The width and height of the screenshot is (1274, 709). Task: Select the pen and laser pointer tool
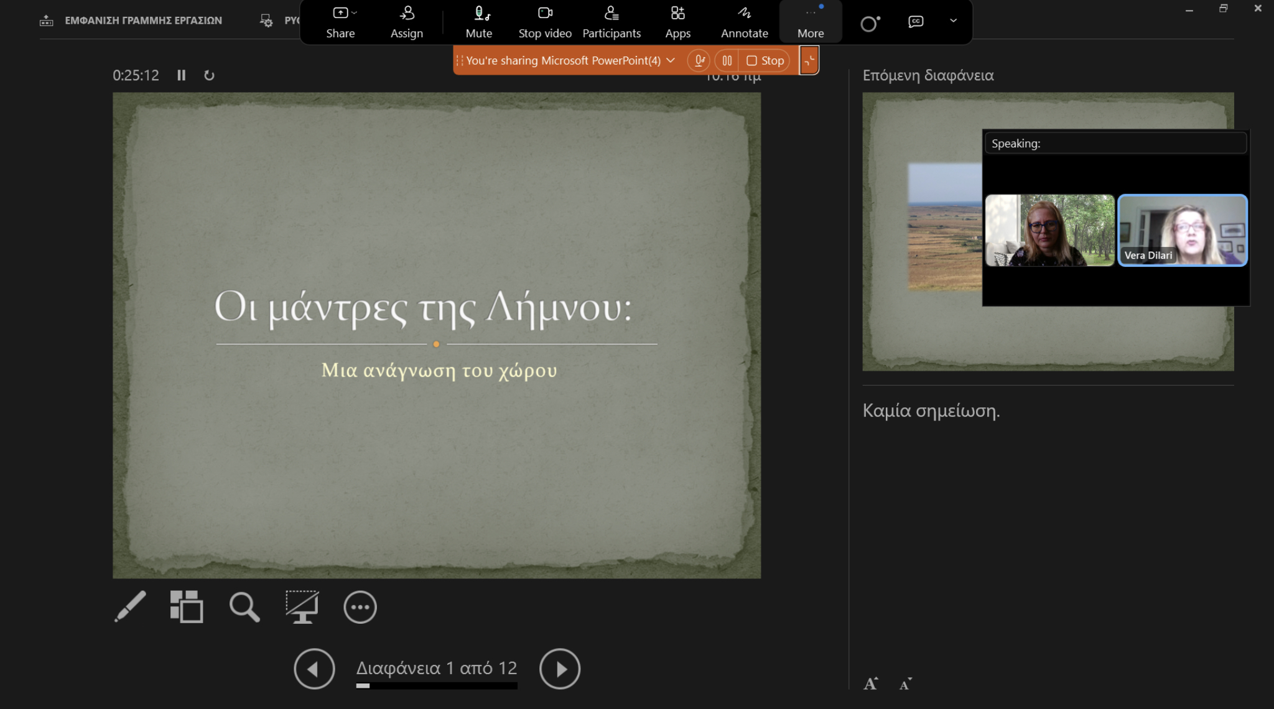pyautogui.click(x=130, y=606)
